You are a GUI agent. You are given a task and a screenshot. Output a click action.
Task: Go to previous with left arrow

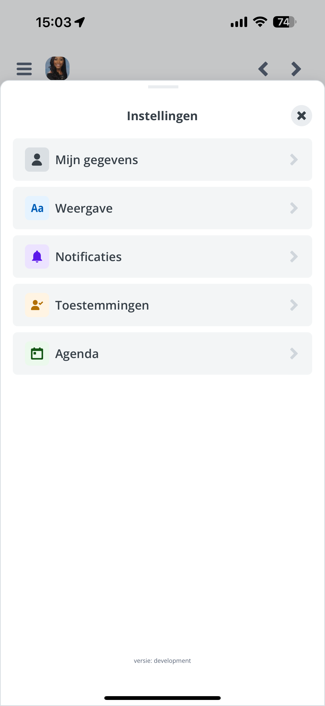coord(263,69)
